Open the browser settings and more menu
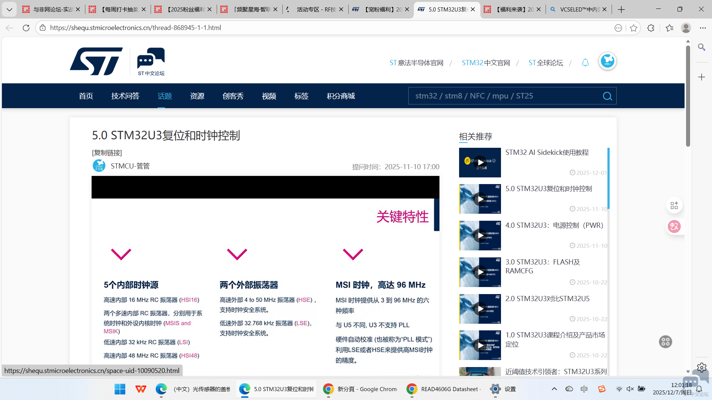 [703, 28]
